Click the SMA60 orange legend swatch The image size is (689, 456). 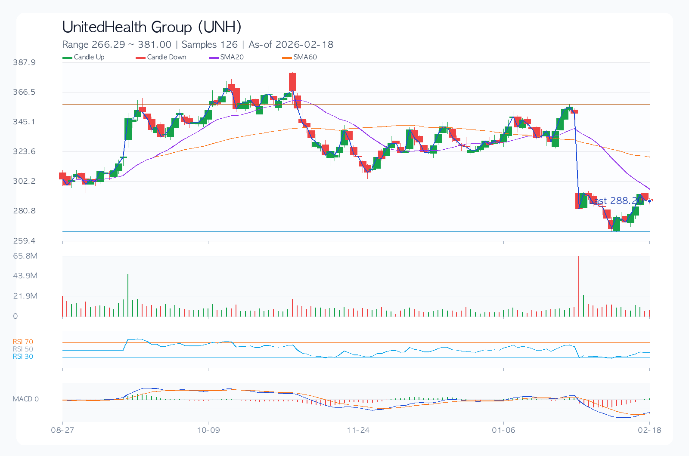(287, 58)
